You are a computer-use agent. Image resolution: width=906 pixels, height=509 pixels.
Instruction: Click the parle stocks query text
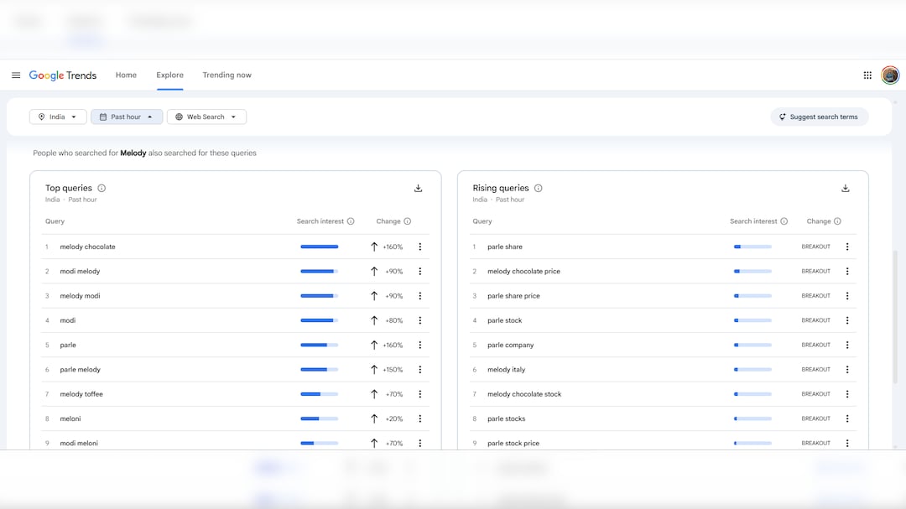(506, 419)
